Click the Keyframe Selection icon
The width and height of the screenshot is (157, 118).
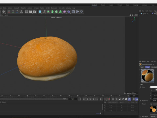(x=113, y=99)
